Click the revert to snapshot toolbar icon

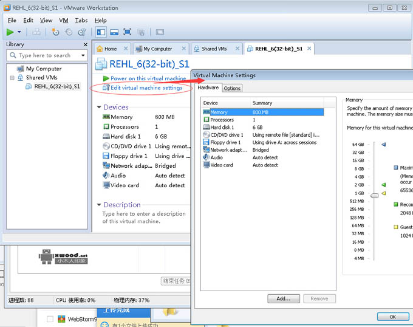click(69, 32)
